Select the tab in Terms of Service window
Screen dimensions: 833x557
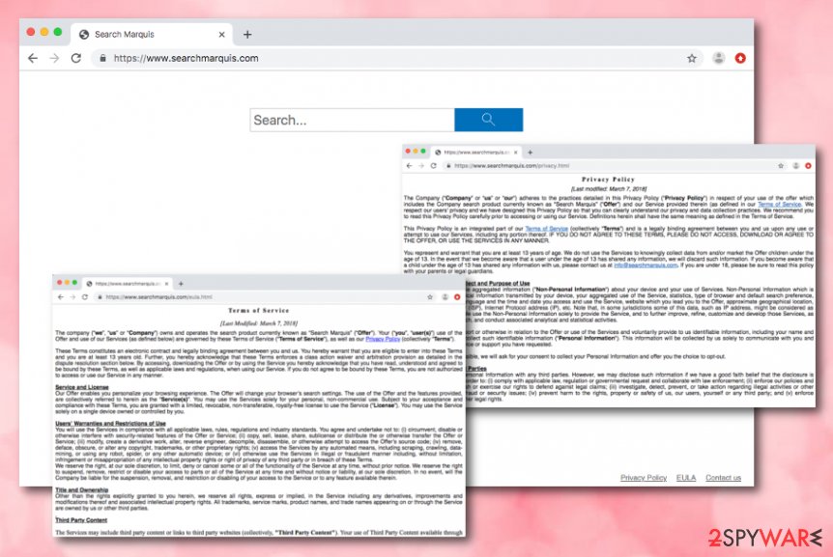tap(128, 284)
